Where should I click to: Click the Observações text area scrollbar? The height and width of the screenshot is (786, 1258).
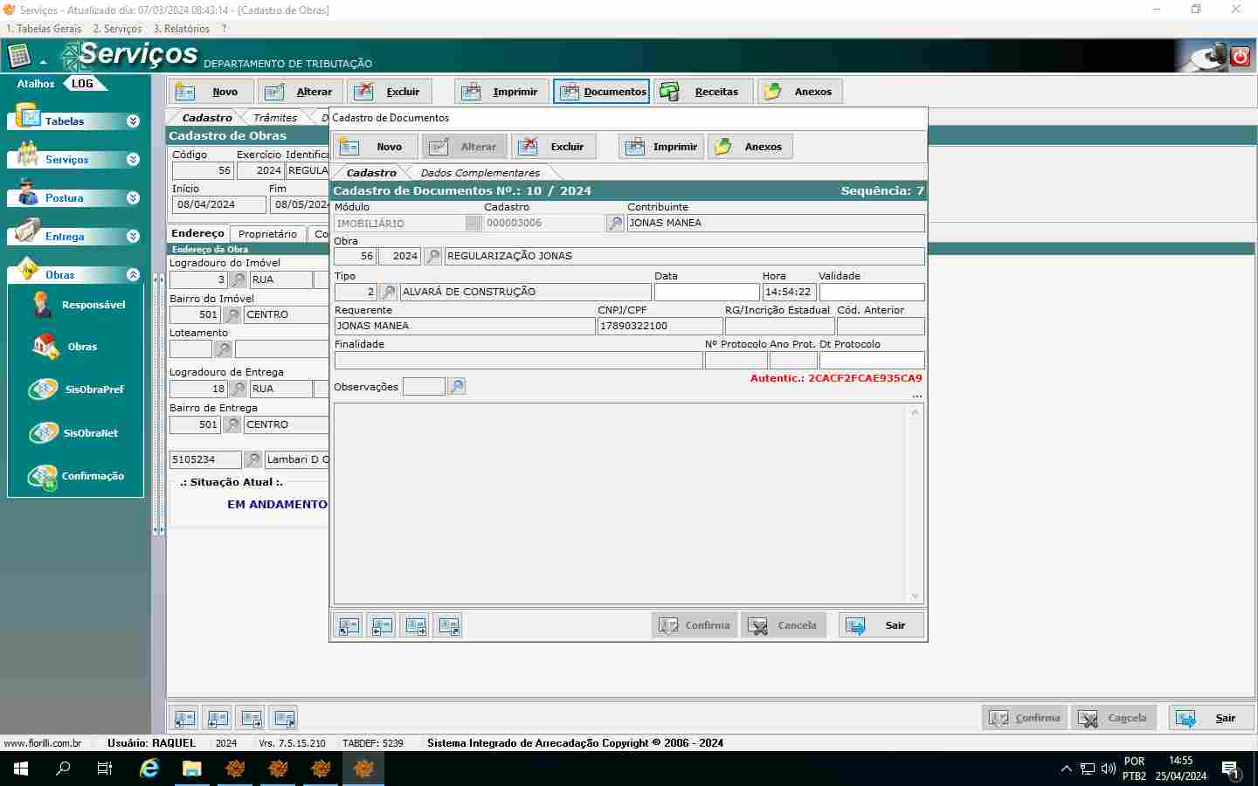pyautogui.click(x=916, y=503)
